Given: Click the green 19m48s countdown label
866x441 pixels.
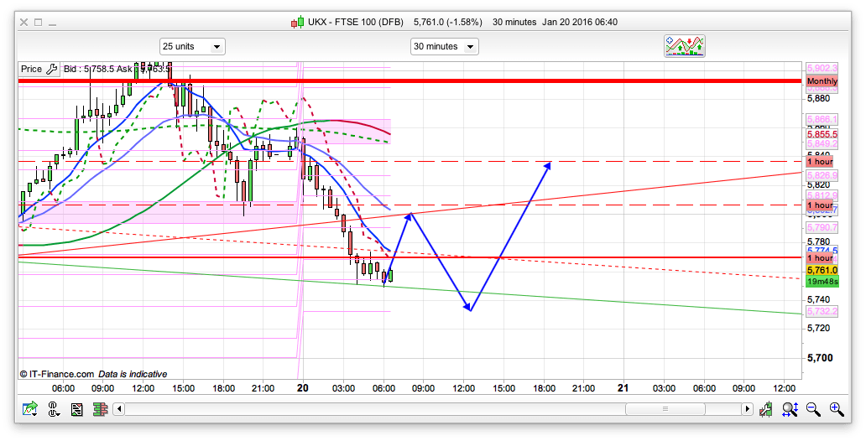Looking at the screenshot, I should point(822,282).
